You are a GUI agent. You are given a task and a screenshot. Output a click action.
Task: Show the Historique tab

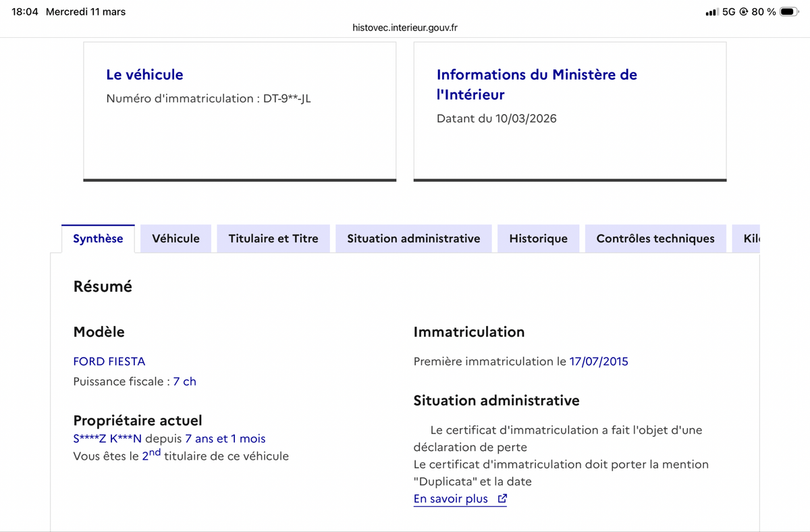pos(538,238)
